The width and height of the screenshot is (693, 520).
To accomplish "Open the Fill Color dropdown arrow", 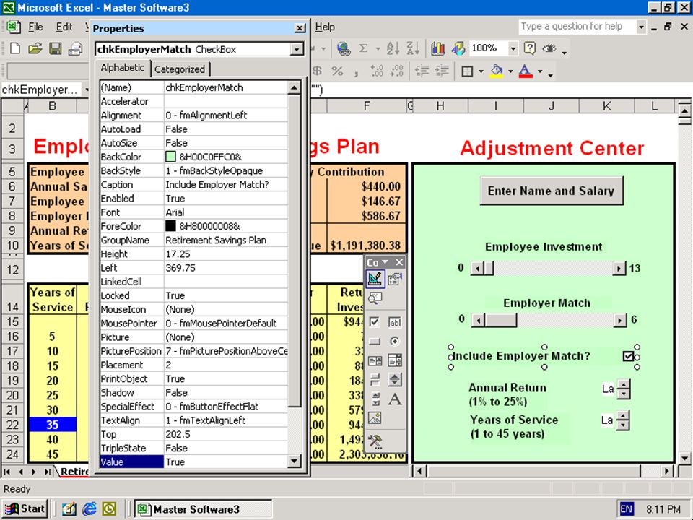I will coord(510,71).
